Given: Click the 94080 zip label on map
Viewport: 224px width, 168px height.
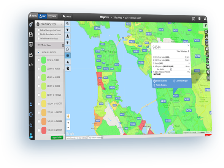Looking at the screenshot, I should (x=112, y=88).
